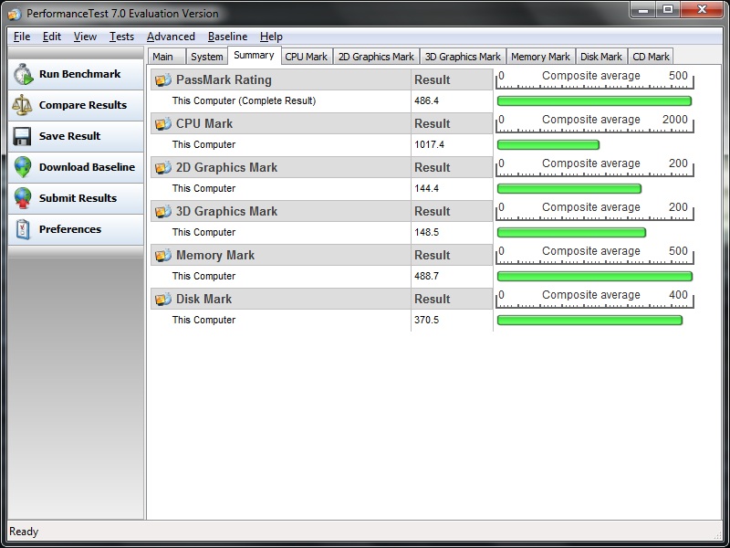This screenshot has width=730, height=548.
Task: Click the PassMark Rating value 486.4
Action: point(426,101)
